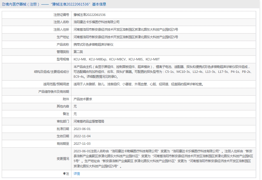Viewport: 262px width, 180px height.
Task: Click the pin icon beside the 注 label
Action: pyautogui.click(x=64, y=174)
